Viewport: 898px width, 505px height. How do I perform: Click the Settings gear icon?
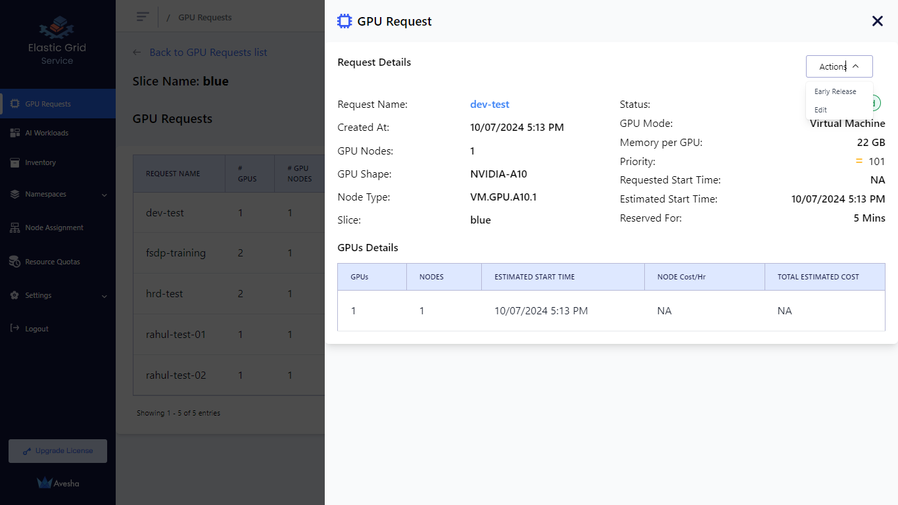point(14,296)
